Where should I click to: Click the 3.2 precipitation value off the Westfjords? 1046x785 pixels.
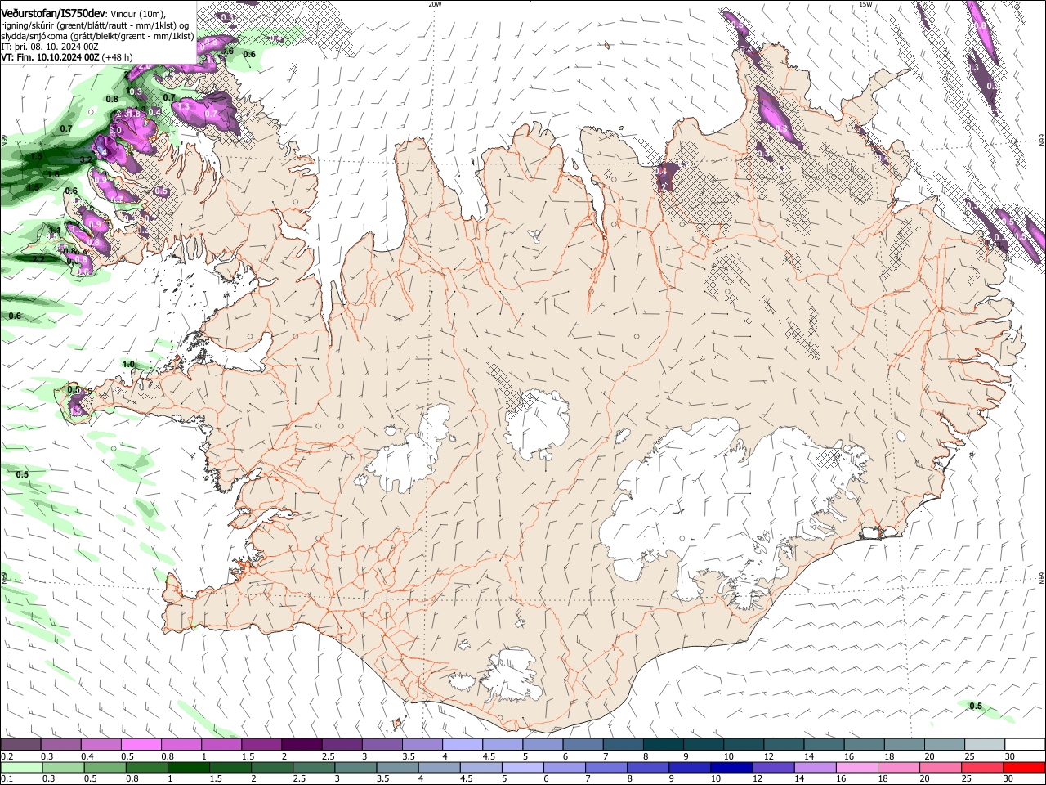click(x=86, y=159)
